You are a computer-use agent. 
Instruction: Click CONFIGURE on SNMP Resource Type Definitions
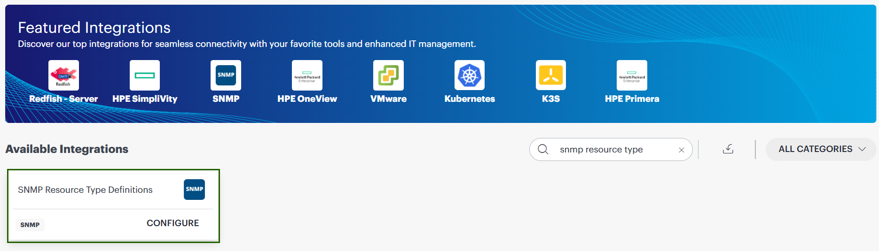click(x=173, y=223)
